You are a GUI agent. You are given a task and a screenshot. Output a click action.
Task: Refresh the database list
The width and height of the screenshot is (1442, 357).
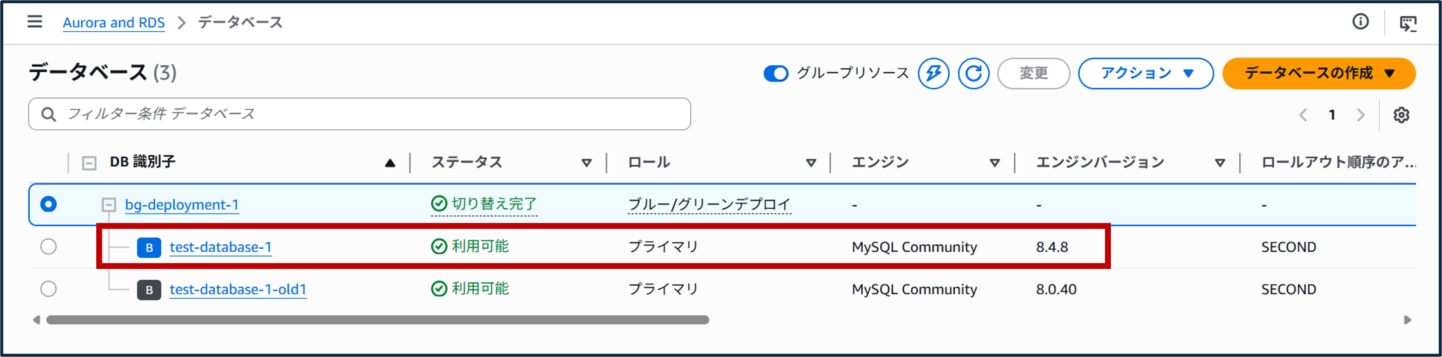[974, 73]
